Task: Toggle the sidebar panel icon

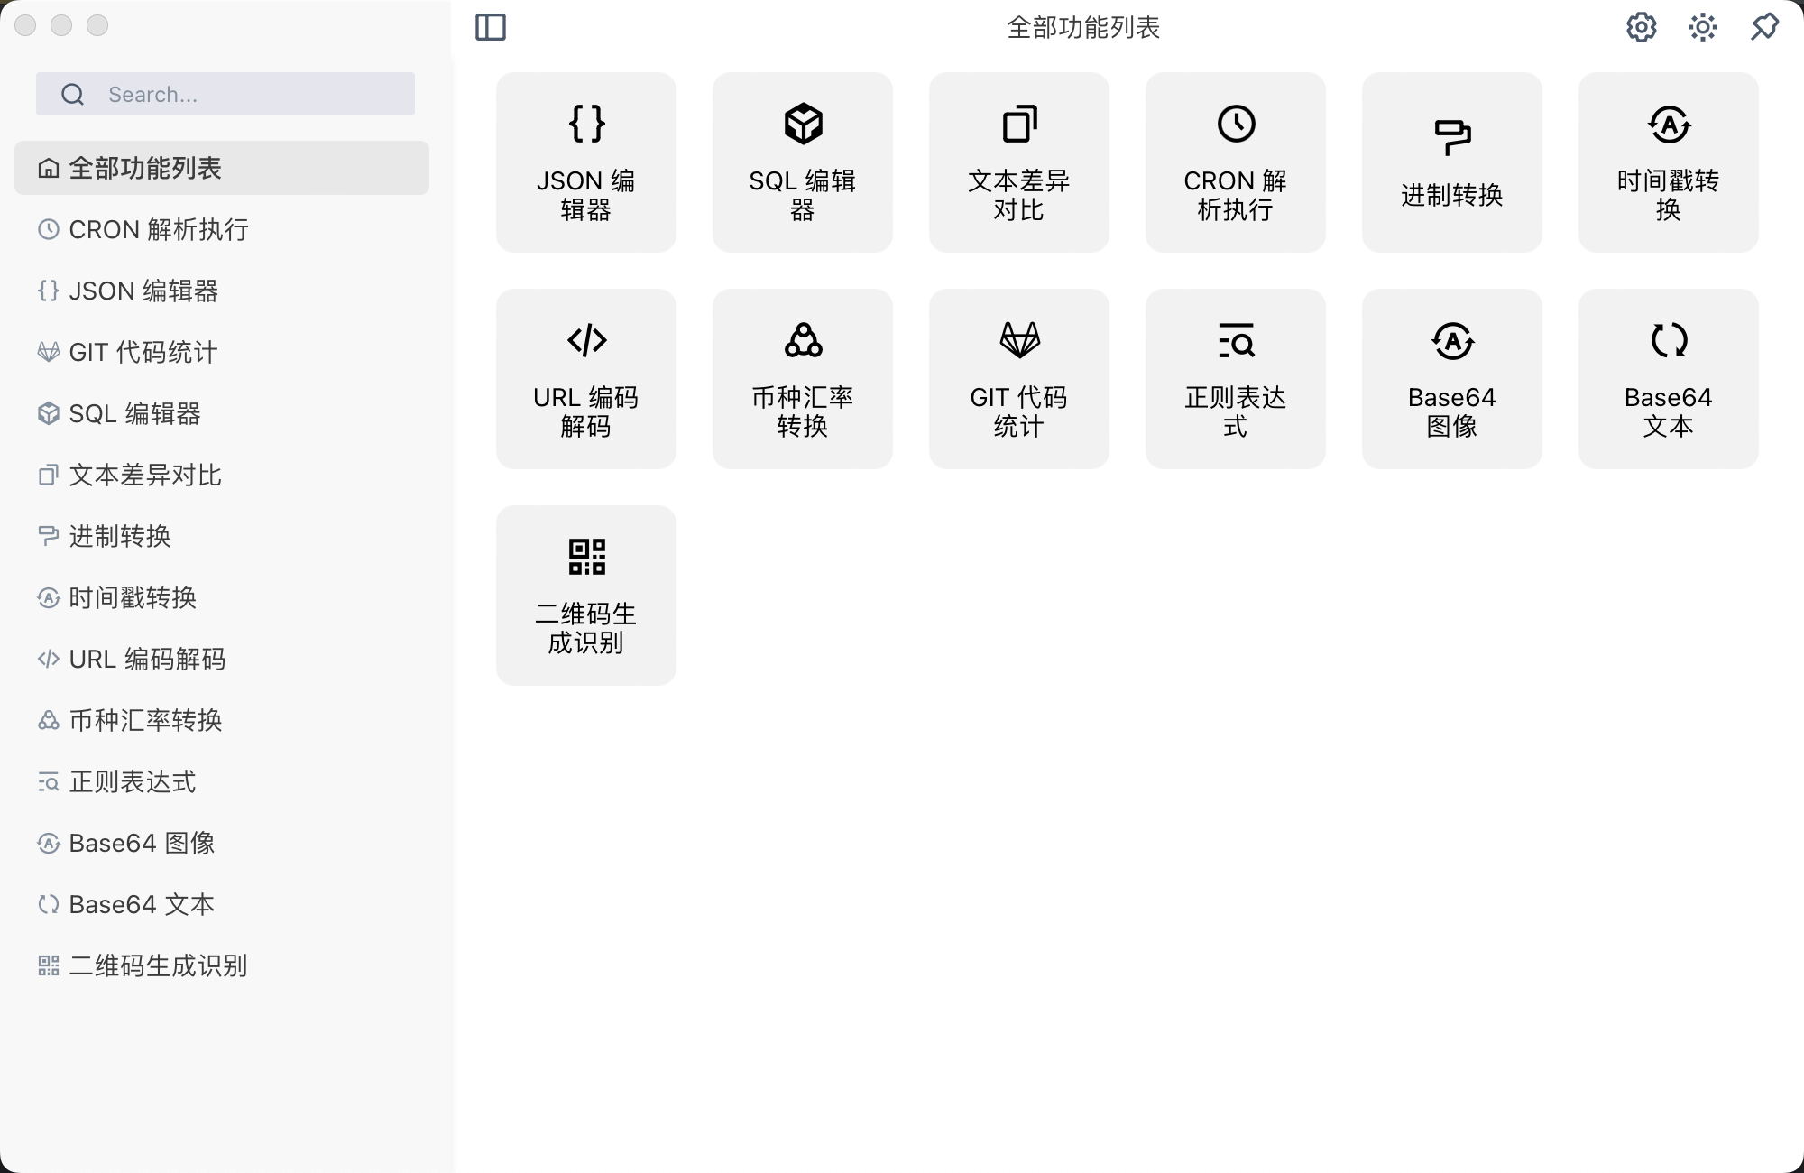Action: [491, 27]
